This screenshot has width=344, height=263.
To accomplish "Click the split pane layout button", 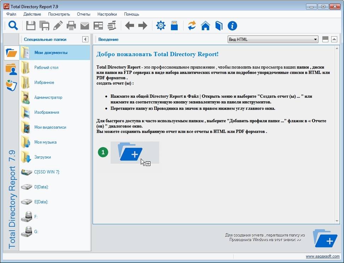I will (325, 39).
